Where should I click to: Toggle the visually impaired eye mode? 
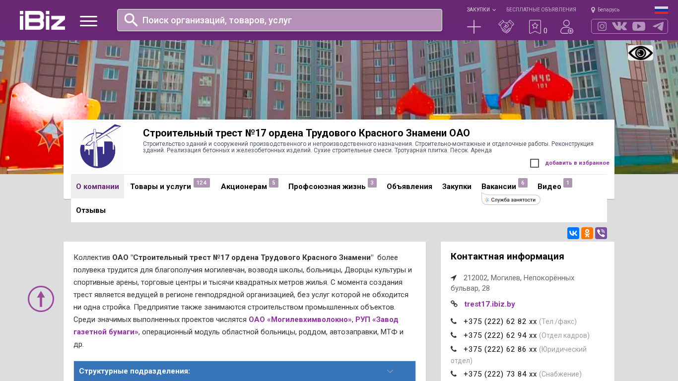click(x=640, y=53)
